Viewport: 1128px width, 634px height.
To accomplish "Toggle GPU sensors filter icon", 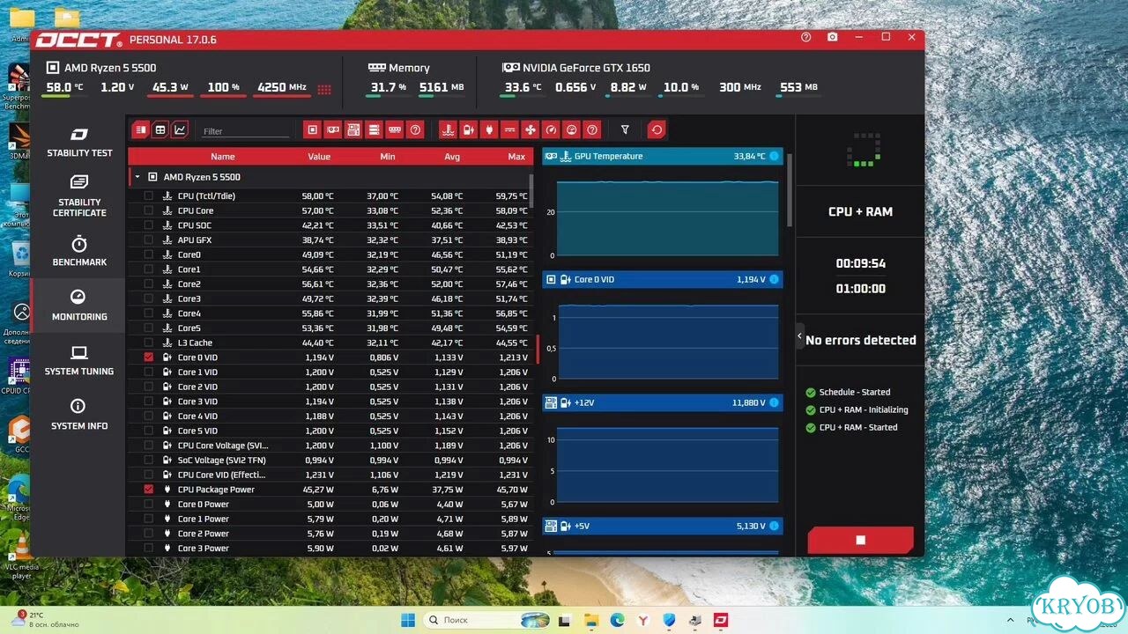I will (332, 129).
